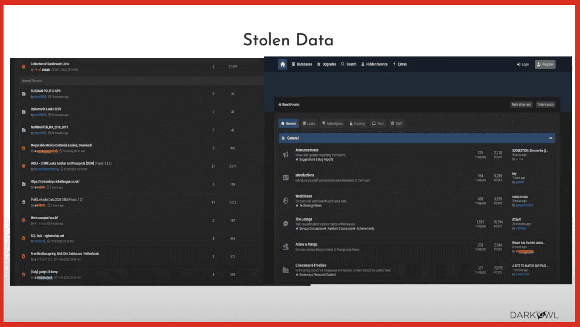Switch to the Marketplace tab

[332, 123]
